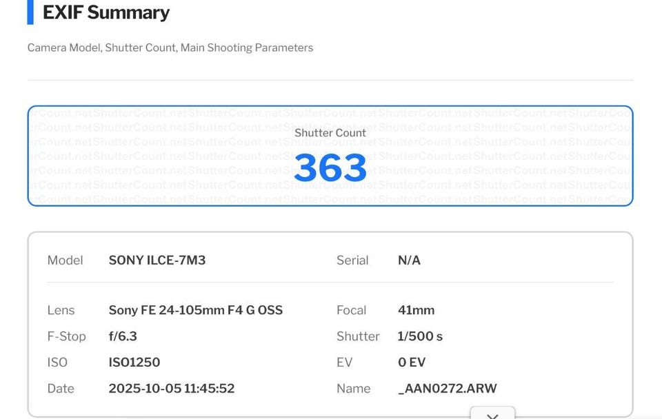The width and height of the screenshot is (662, 419).
Task: Click the shutter speed value 1/500 s
Action: (421, 336)
